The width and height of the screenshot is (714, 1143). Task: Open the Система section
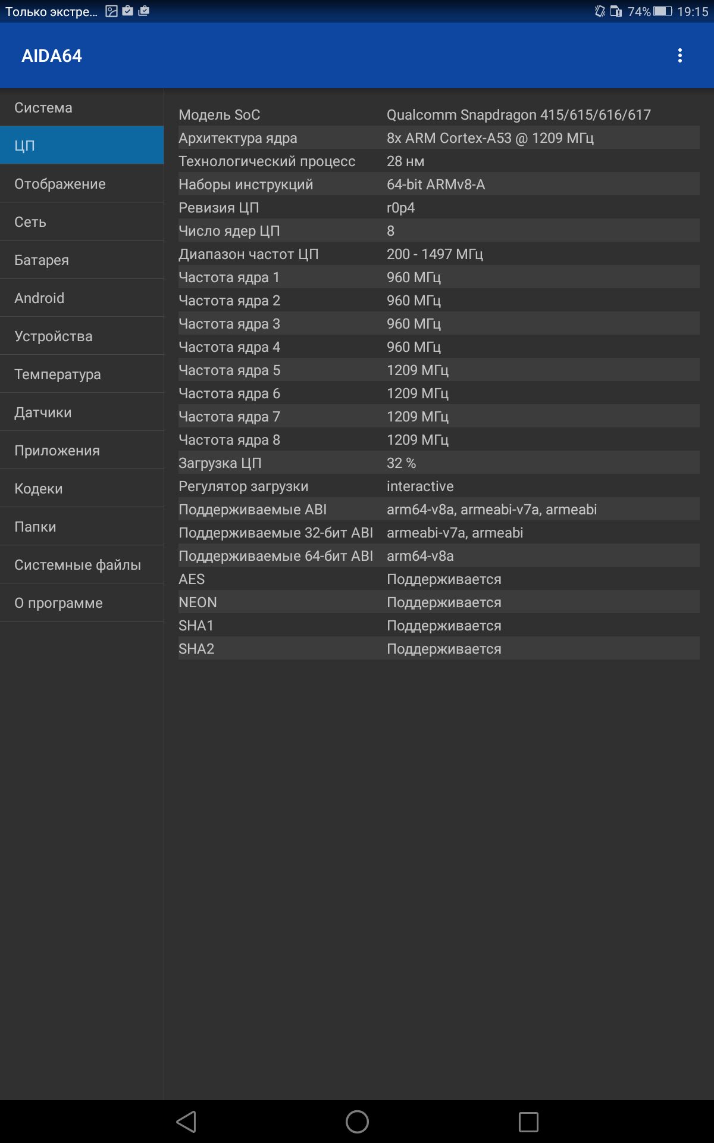82,107
